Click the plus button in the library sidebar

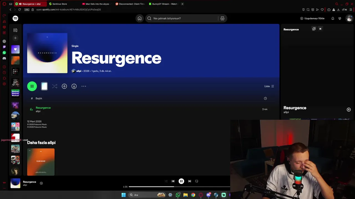(15, 38)
